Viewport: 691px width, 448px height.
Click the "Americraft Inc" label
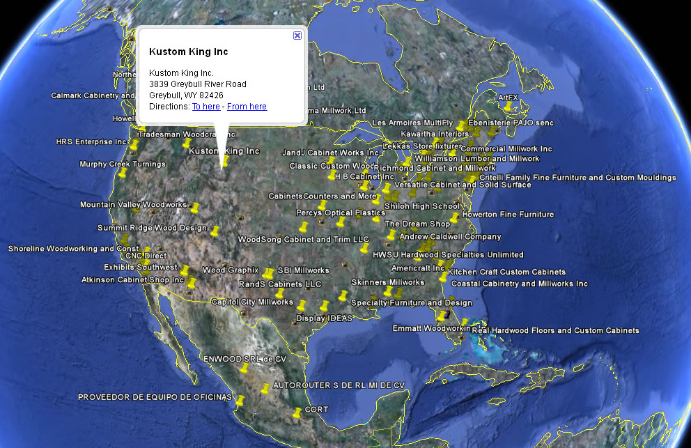(x=418, y=268)
